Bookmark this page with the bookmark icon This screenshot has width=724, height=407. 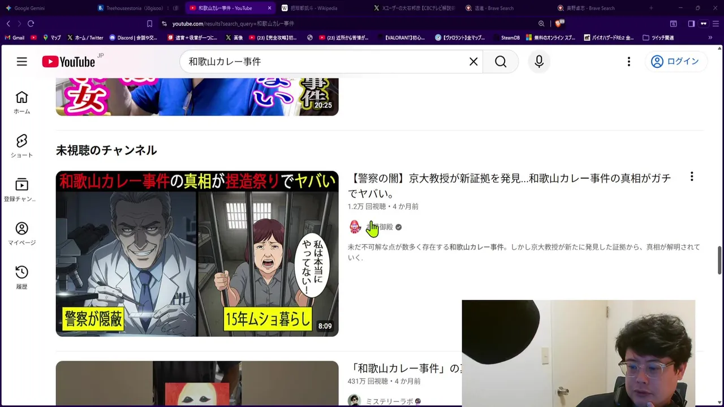coord(149,24)
